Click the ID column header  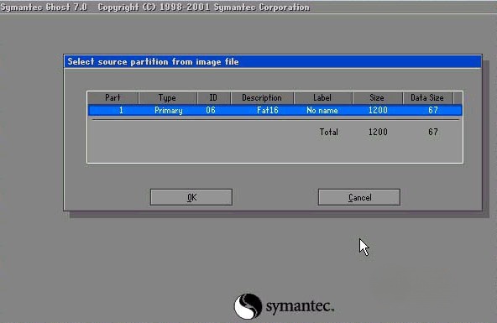(x=213, y=97)
